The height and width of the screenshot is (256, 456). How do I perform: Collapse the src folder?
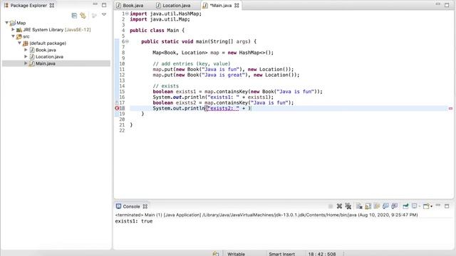coord(13,36)
